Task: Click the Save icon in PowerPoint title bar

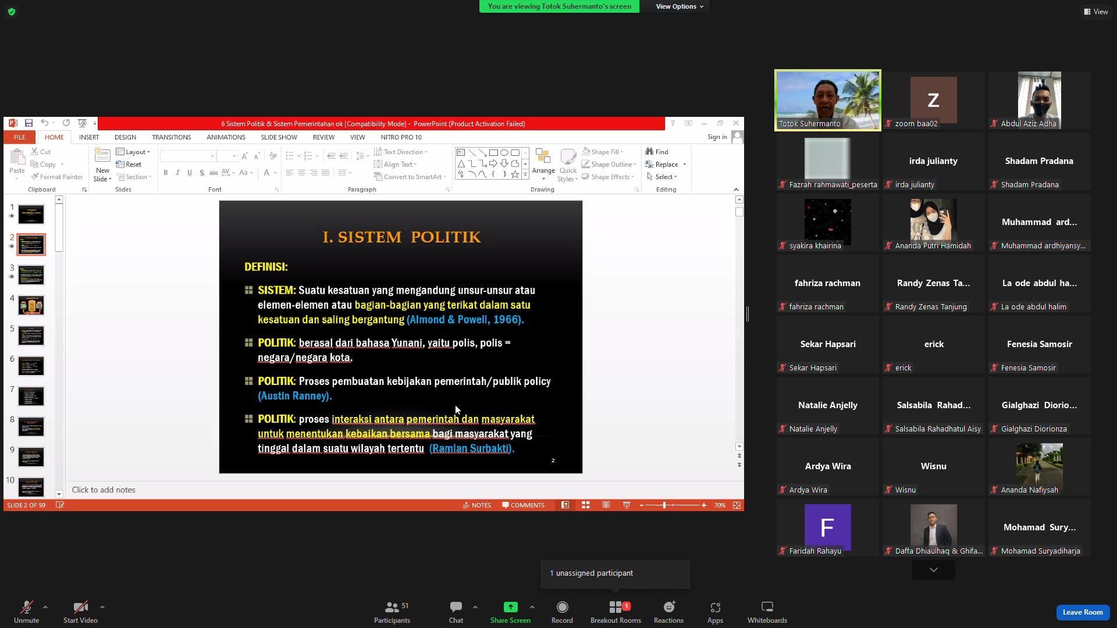Action: 29,123
